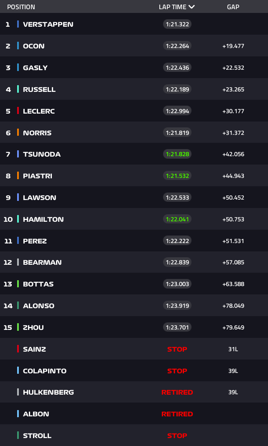Select Gasly's +22.532 gap value
Screen dimensions: 268x446
coord(233,68)
